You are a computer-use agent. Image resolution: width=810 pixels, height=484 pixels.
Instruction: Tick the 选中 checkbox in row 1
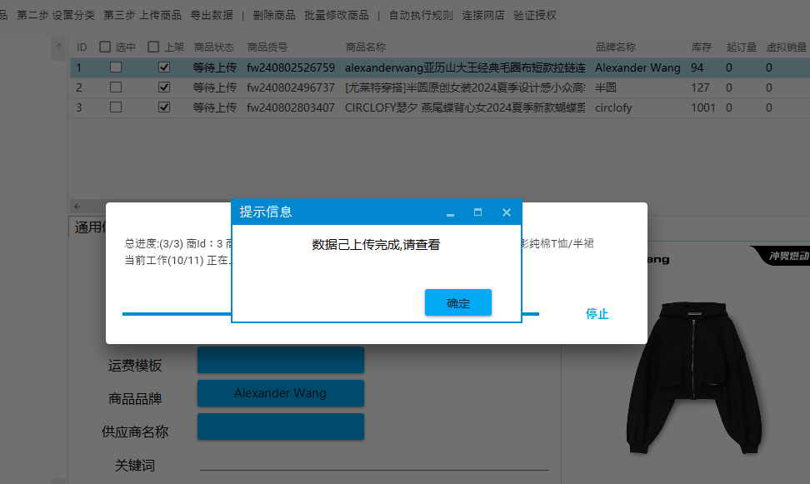116,67
